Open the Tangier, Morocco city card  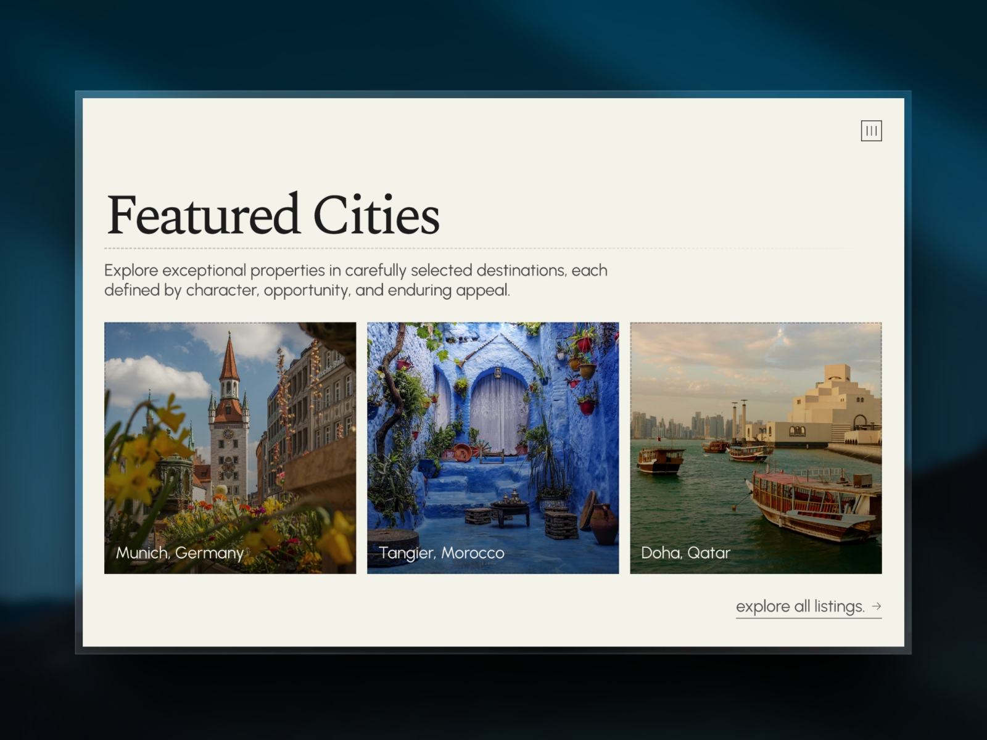click(493, 448)
